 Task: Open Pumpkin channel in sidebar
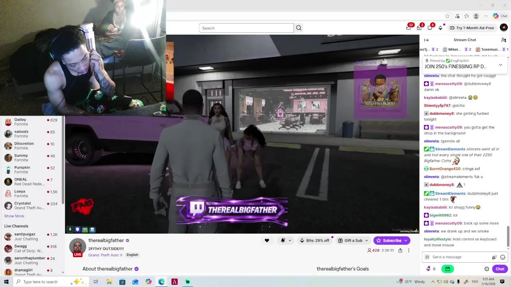32,170
